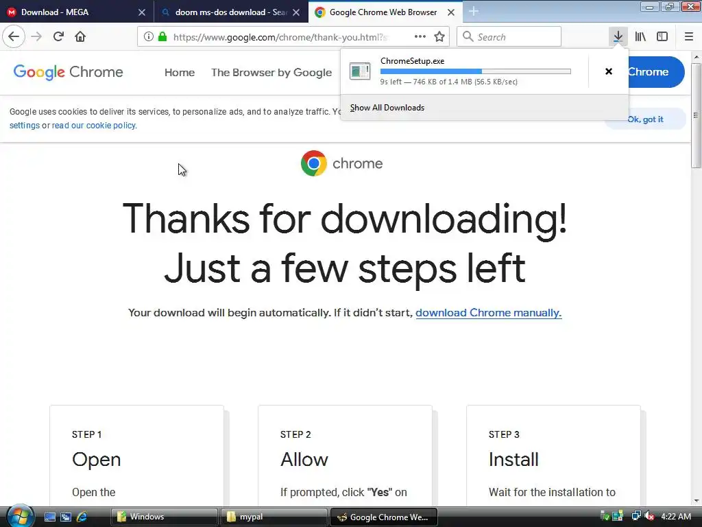Click the download status text 9s left
Viewport: 702px width, 527px height.
pos(448,82)
